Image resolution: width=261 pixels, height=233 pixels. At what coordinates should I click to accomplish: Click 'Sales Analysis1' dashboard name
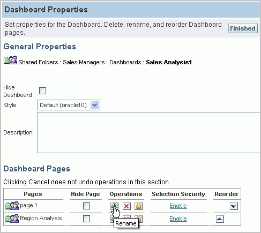pyautogui.click(x=169, y=62)
